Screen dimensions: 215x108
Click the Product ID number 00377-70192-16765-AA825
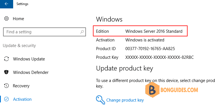click(150, 49)
